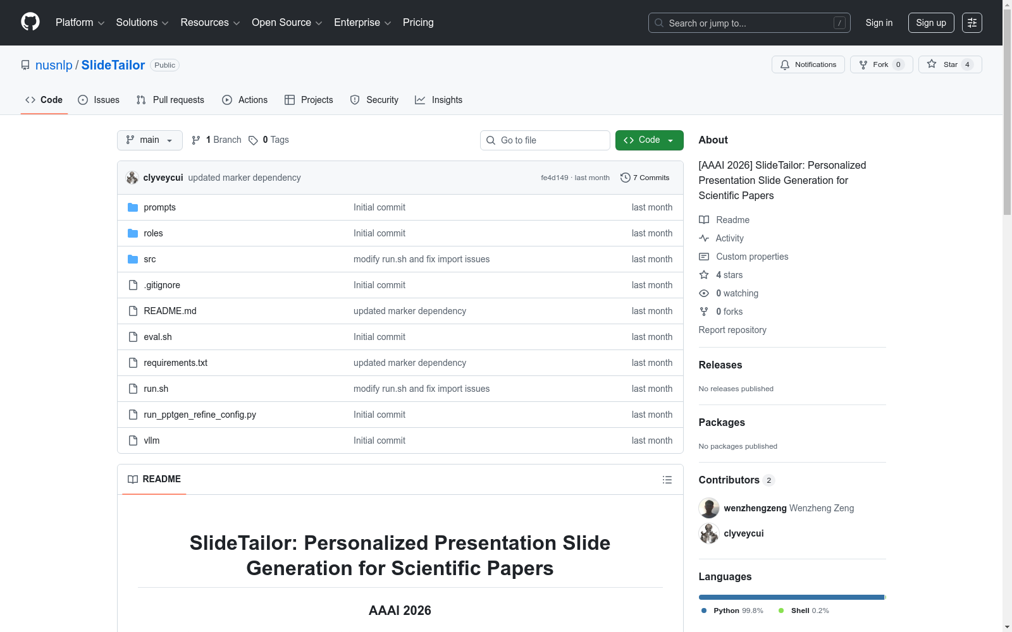
Task: Click the roles folder icon
Action: click(x=133, y=233)
